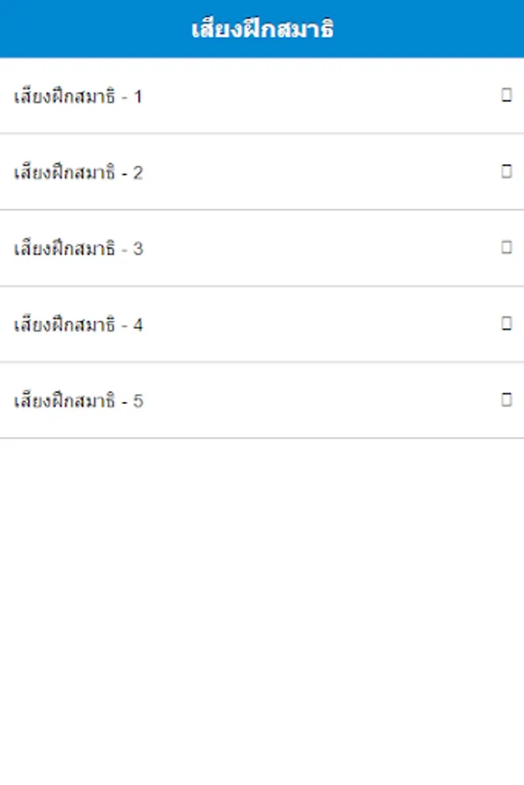Click the number 3 in third entry
The height and width of the screenshot is (785, 524).
[x=138, y=249]
